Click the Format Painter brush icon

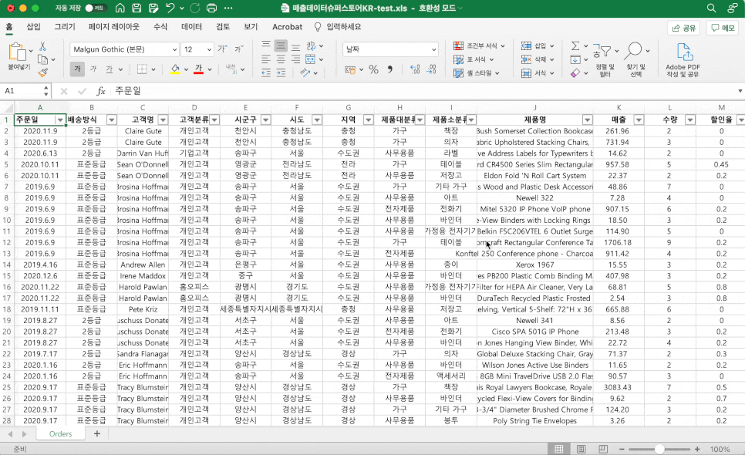[x=42, y=72]
